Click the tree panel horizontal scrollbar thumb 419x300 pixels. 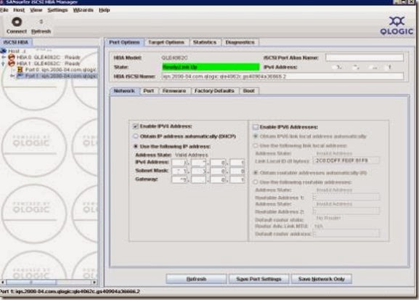pos(31,282)
